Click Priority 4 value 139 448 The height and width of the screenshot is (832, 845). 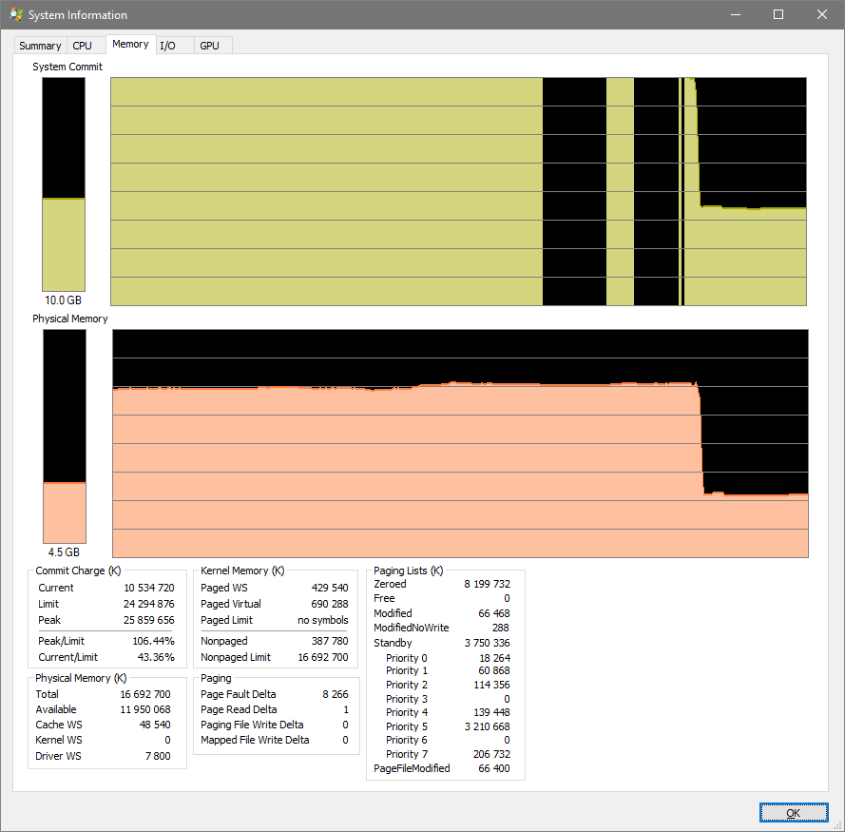pos(492,712)
